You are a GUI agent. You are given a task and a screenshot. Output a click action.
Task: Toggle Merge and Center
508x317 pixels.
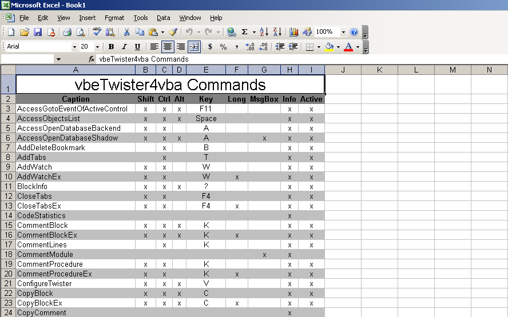click(194, 47)
